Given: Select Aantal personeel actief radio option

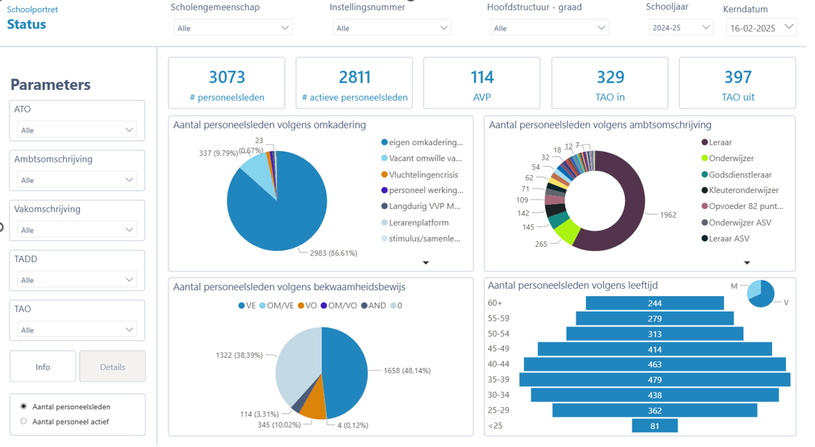Looking at the screenshot, I should (x=24, y=421).
